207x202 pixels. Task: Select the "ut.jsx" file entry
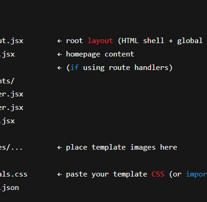(12, 41)
